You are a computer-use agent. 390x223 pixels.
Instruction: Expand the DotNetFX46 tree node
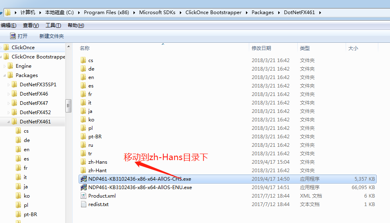pyautogui.click(x=9, y=94)
